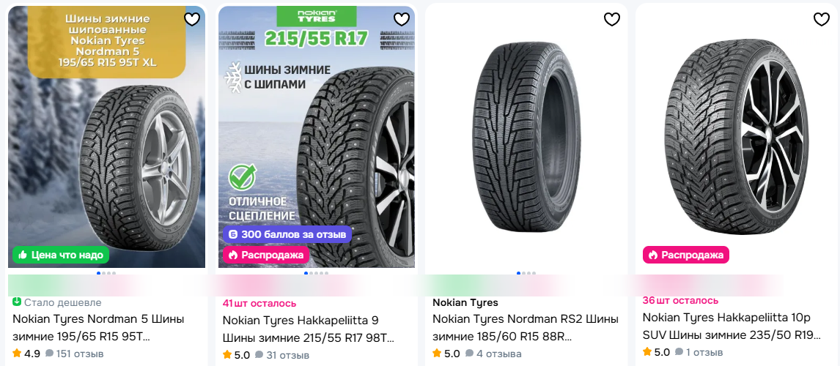Open the '1 отзыв' review link

coord(705,353)
